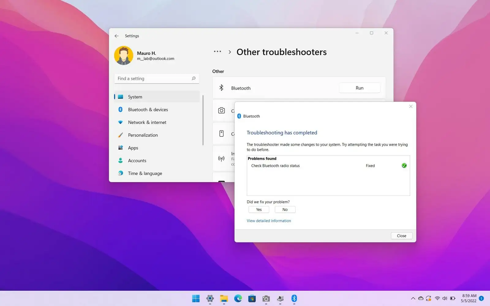Click the Settings sidebar scrollbar
Image resolution: width=490 pixels, height=306 pixels.
[x=203, y=120]
